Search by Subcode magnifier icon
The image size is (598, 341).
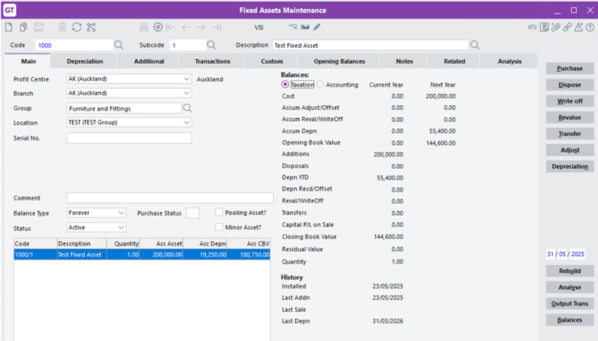211,45
